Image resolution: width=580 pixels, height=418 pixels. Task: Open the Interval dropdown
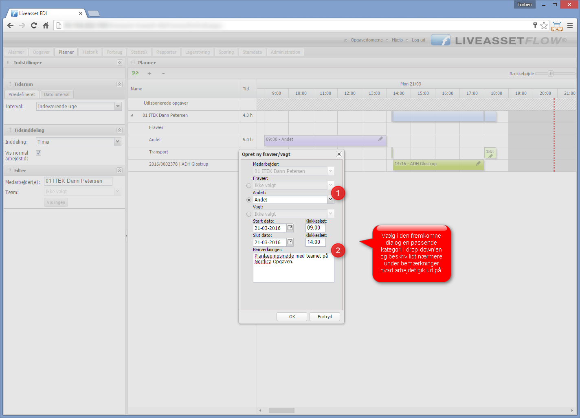tap(118, 106)
